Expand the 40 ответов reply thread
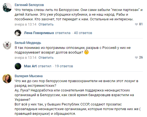 click(x=83, y=33)
